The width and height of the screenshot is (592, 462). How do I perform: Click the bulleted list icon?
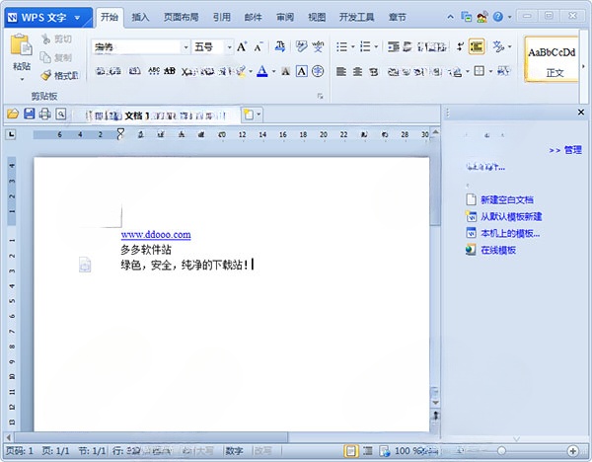pos(341,46)
